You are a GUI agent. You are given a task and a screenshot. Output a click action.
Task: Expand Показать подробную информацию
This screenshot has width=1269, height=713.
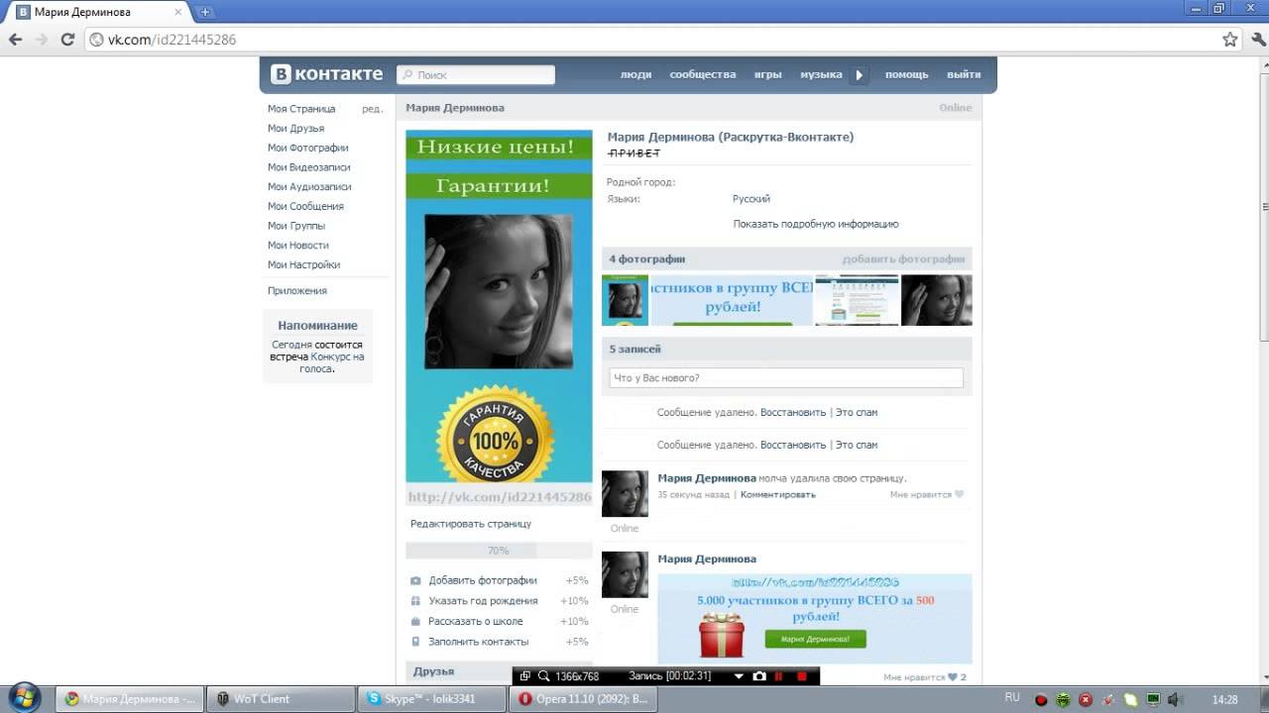(816, 224)
